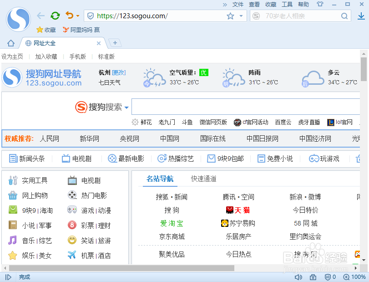The image size is (369, 282).
Task: Click the speaker mute icon in status bar
Action: pyautogui.click(x=298, y=277)
